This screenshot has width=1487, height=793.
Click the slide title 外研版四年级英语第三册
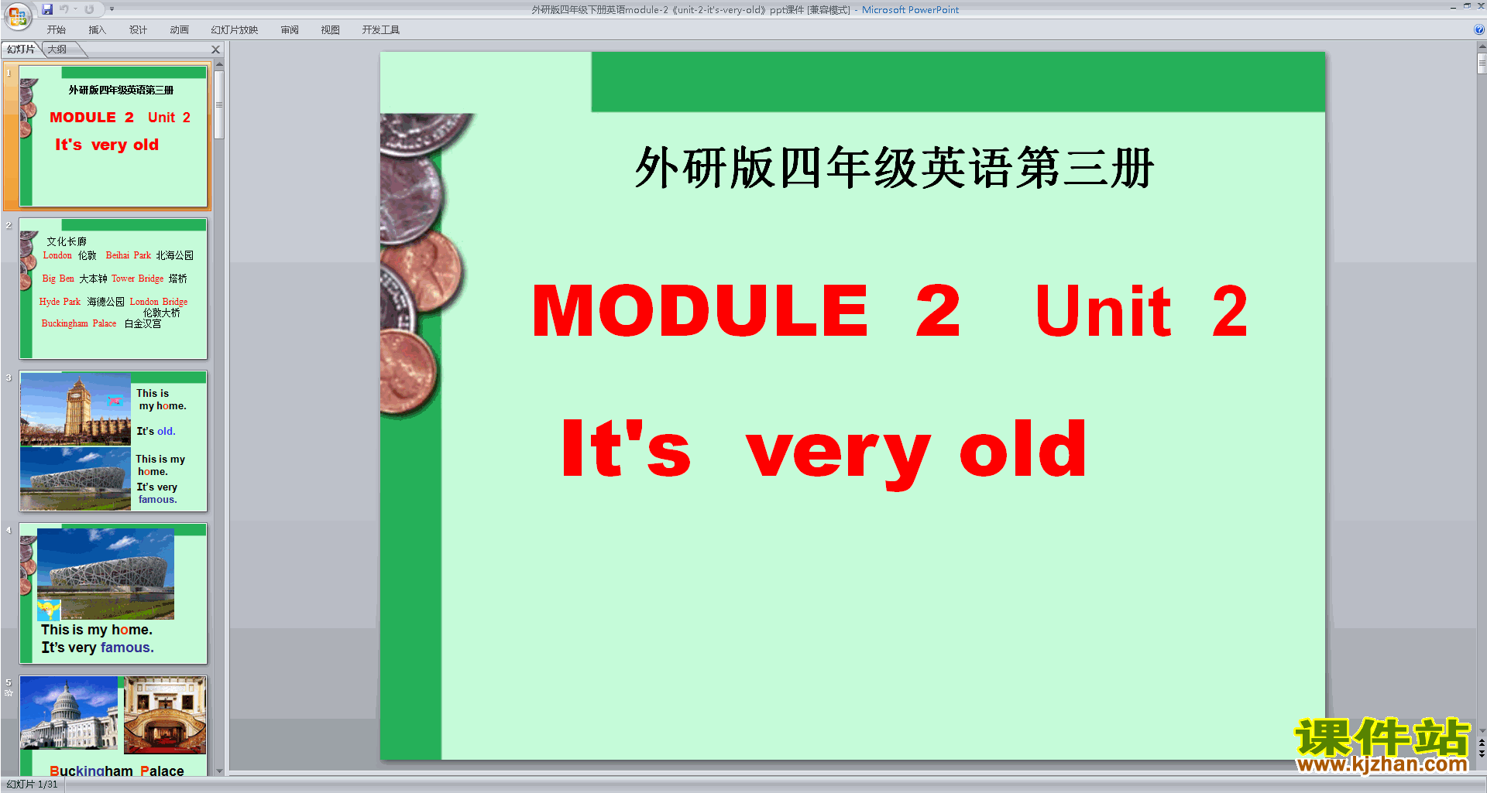(895, 168)
